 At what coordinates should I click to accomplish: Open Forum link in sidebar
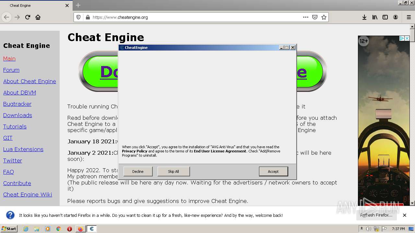coord(11,70)
